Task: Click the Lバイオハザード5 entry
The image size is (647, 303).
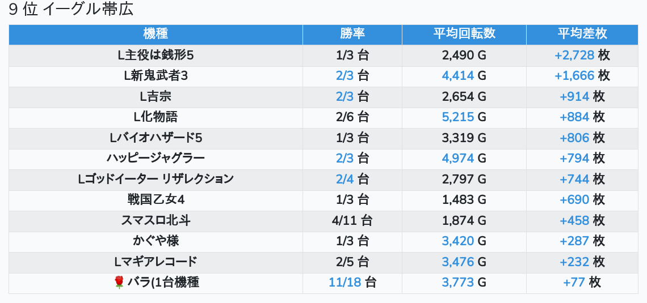Action: (x=156, y=138)
